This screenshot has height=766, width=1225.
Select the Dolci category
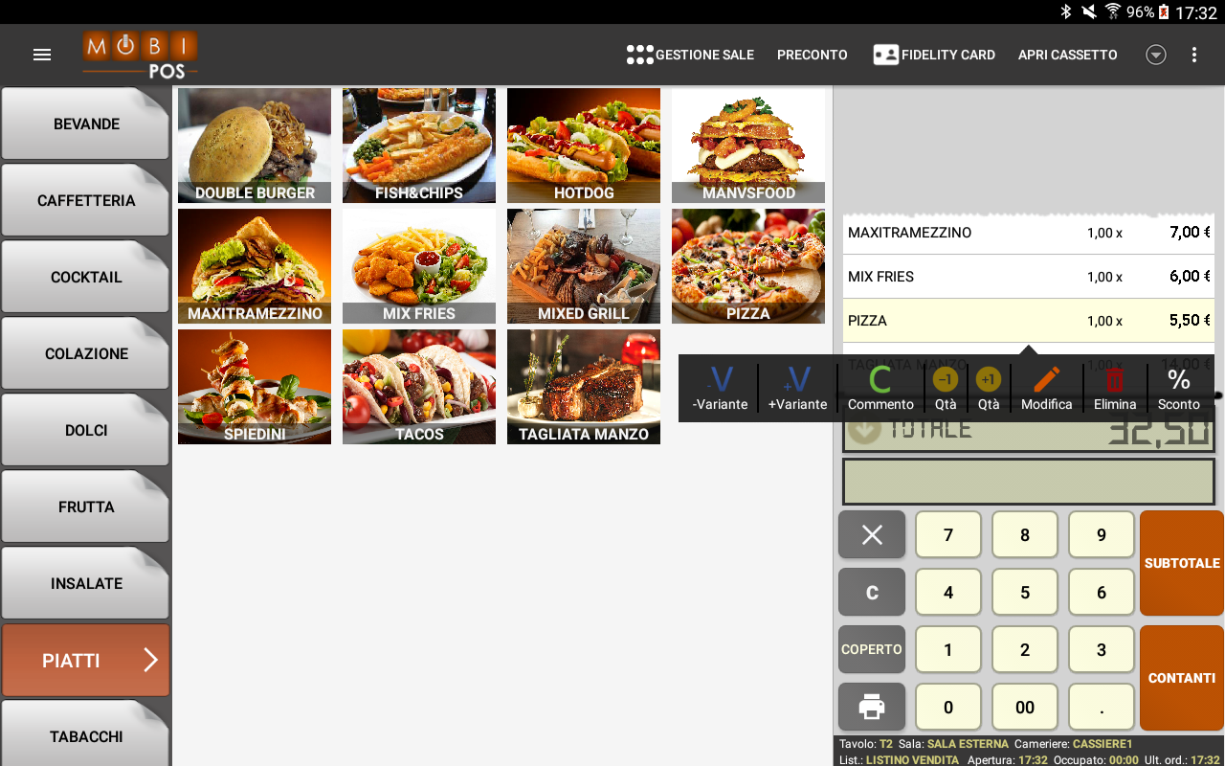85,430
